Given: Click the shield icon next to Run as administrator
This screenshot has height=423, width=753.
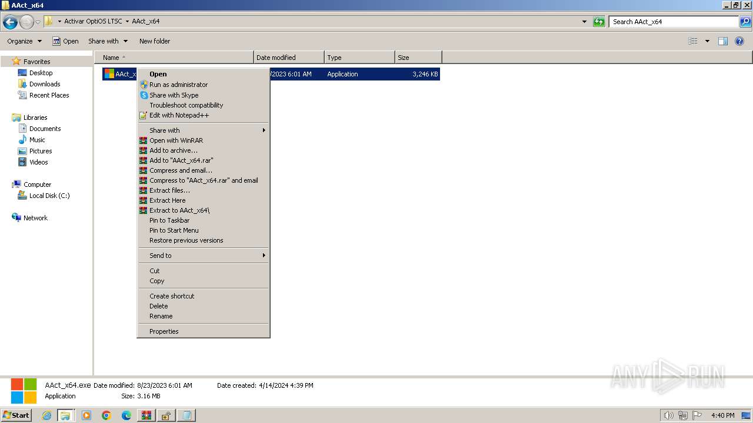Looking at the screenshot, I should click(x=144, y=85).
